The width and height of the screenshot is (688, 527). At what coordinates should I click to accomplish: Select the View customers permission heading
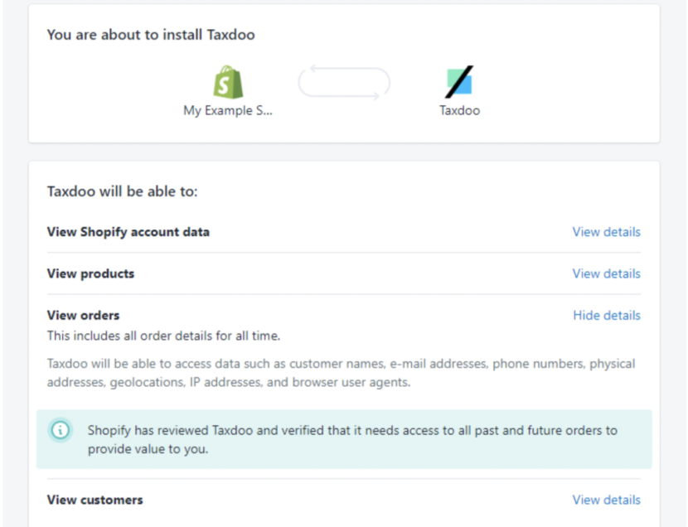pyautogui.click(x=95, y=500)
